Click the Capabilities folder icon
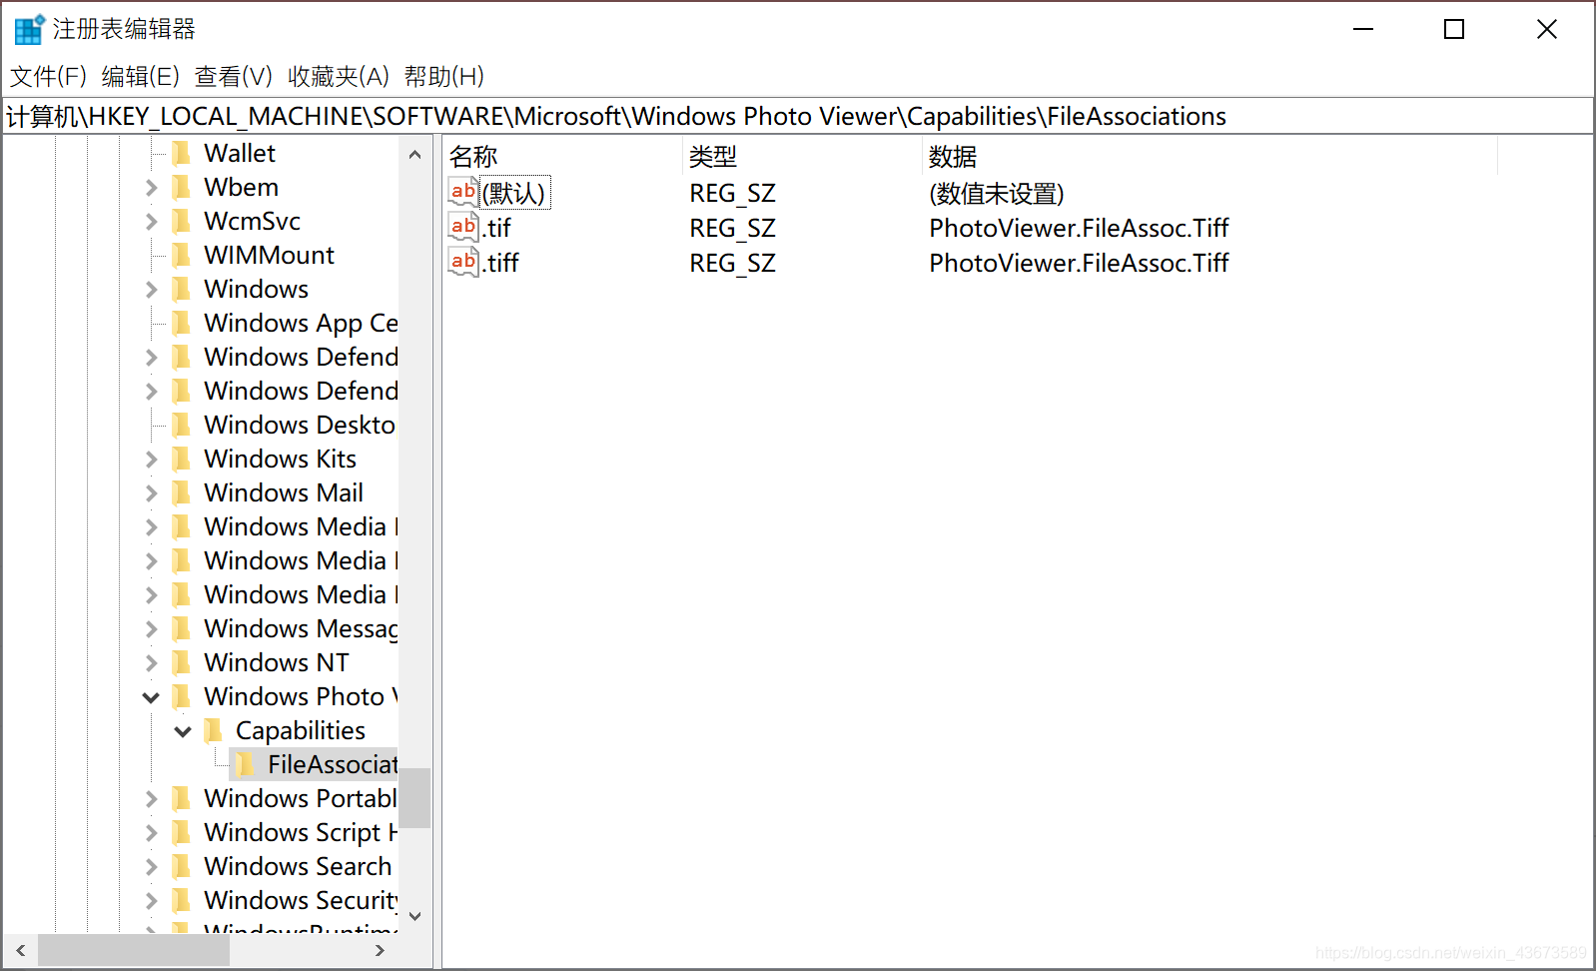This screenshot has width=1596, height=971. (213, 730)
